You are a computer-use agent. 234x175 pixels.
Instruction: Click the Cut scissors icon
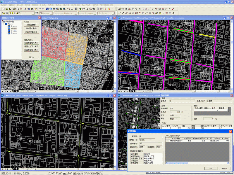[26, 9]
